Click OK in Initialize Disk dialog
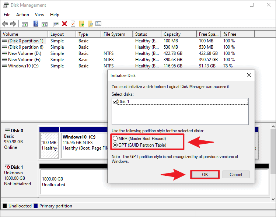This screenshot has width=276, height=217. (205, 174)
